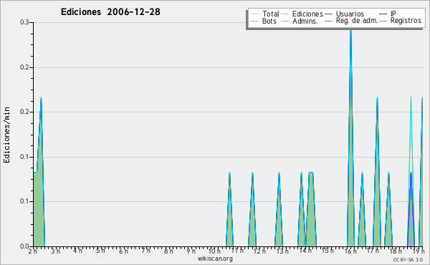Click the Total legend entry
The width and height of the screenshot is (430, 265).
(265, 14)
